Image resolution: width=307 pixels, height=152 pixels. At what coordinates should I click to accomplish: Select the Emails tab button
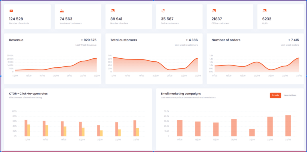275,95
